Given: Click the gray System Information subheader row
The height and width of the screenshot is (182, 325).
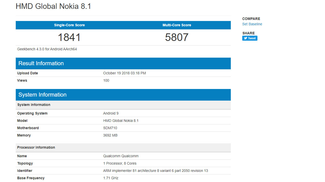Looking at the screenshot, I should click(123, 105).
